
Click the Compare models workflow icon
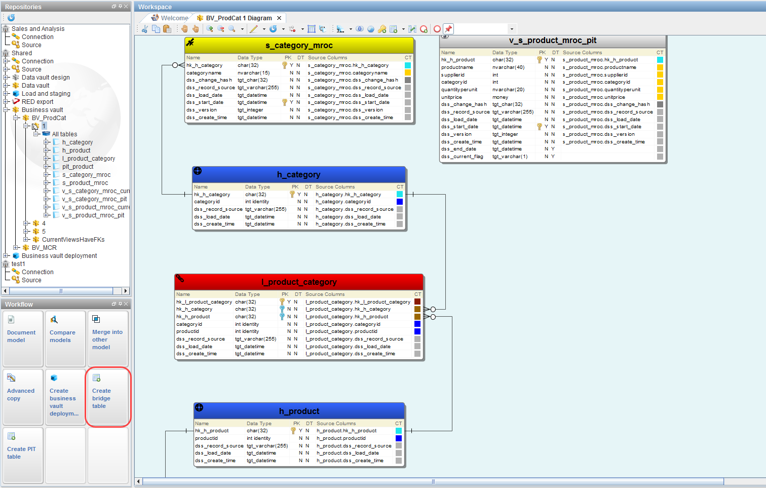(54, 320)
